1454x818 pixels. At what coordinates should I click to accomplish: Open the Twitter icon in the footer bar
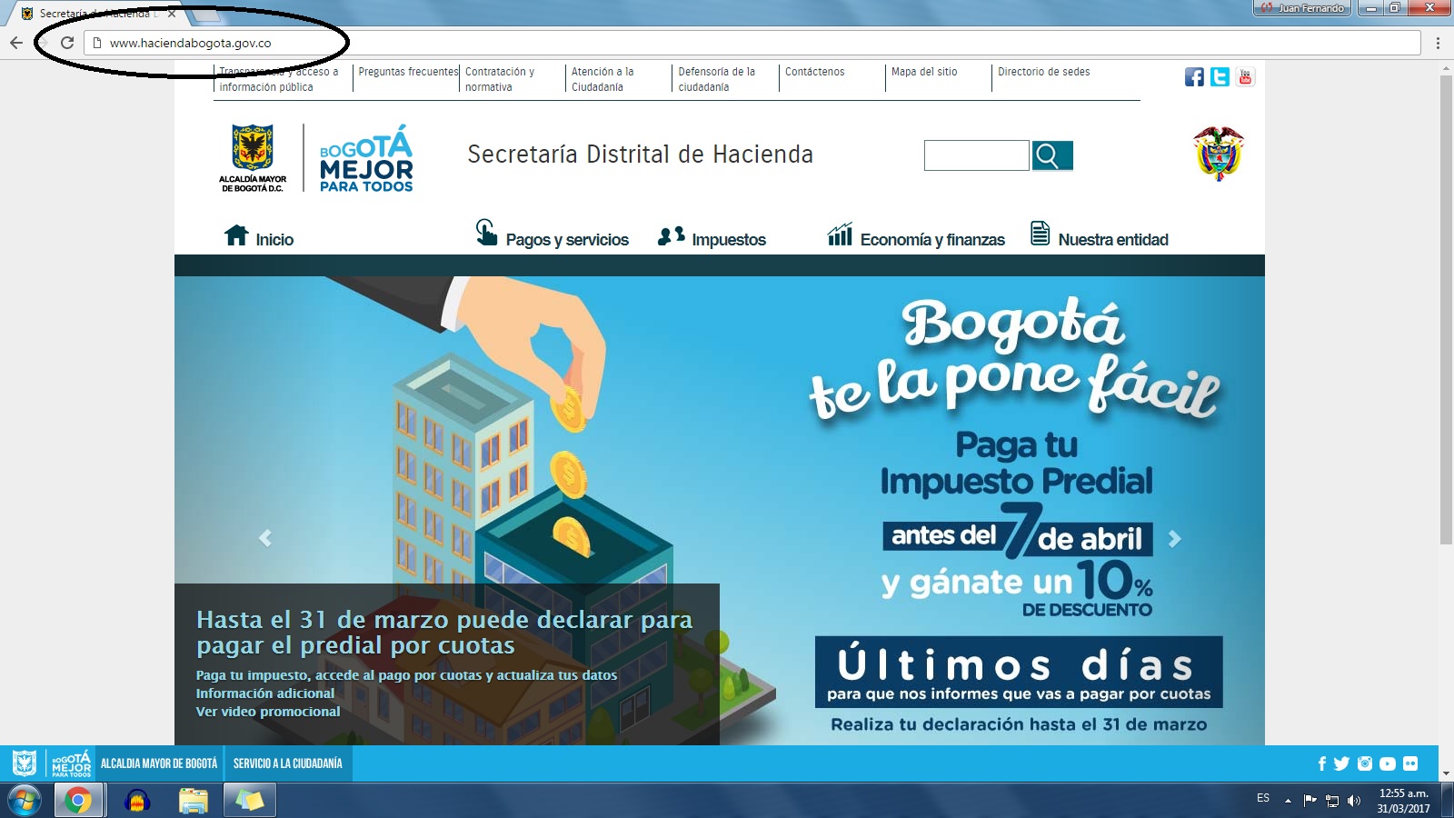[x=1341, y=763]
